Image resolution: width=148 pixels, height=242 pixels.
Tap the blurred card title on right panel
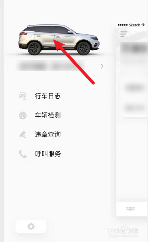click(134, 48)
